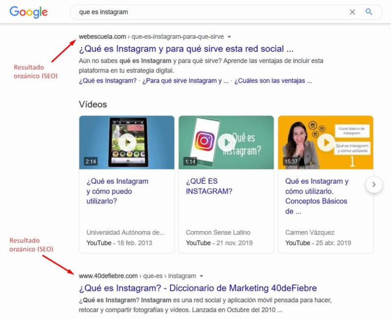Click 'YouTube - 25 abr. 2019' source text

[x=318, y=243]
